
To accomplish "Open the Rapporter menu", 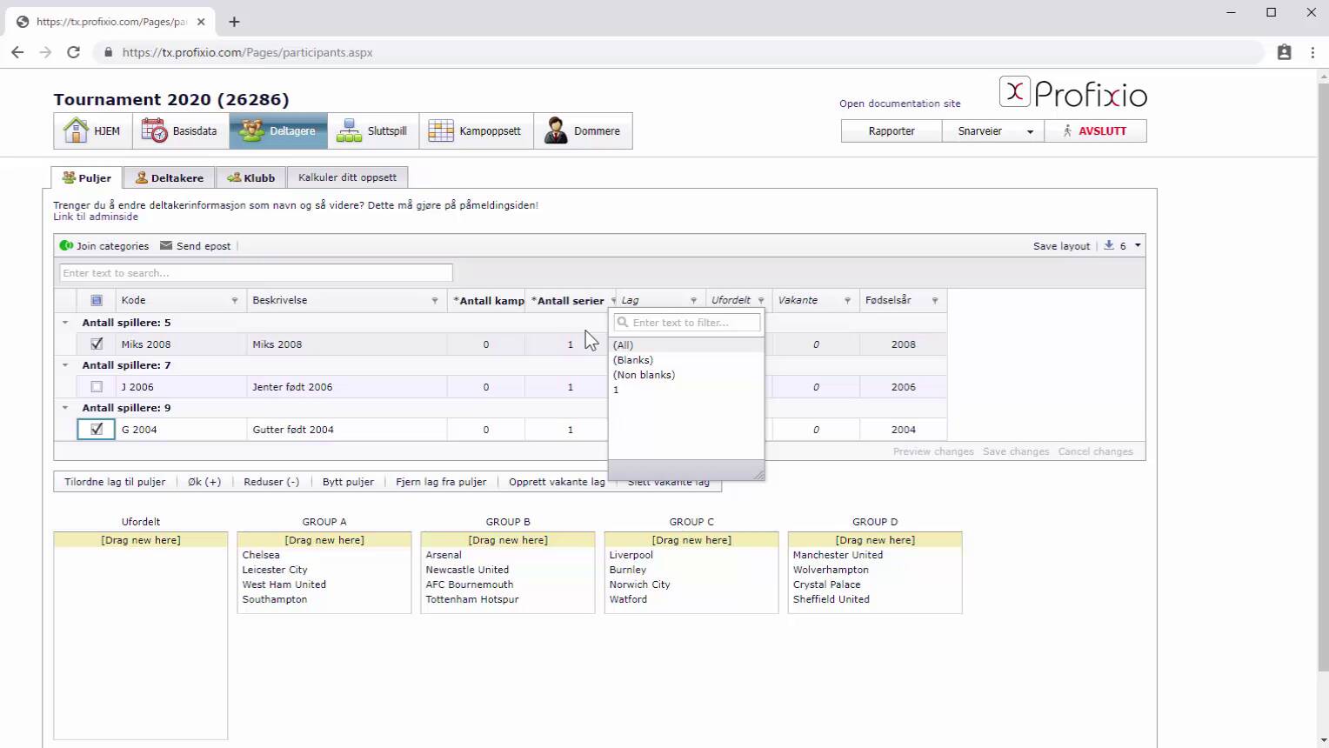I will pos(892,131).
